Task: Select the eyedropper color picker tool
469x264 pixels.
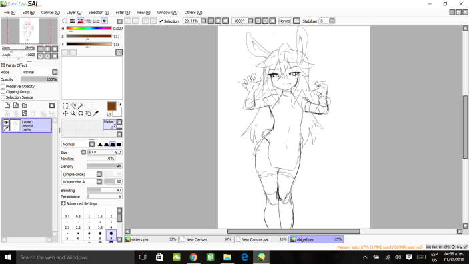Action: tap(95, 113)
